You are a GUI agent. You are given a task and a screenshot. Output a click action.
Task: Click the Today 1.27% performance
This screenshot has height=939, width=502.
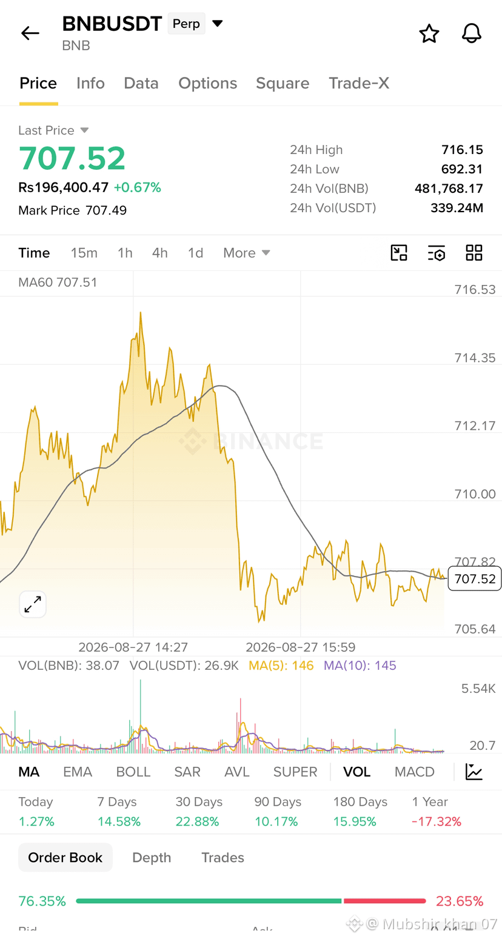(36, 811)
